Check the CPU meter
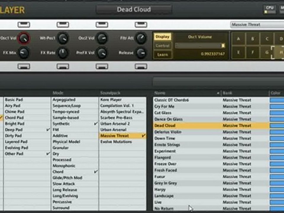The image size is (284, 213). (270, 9)
